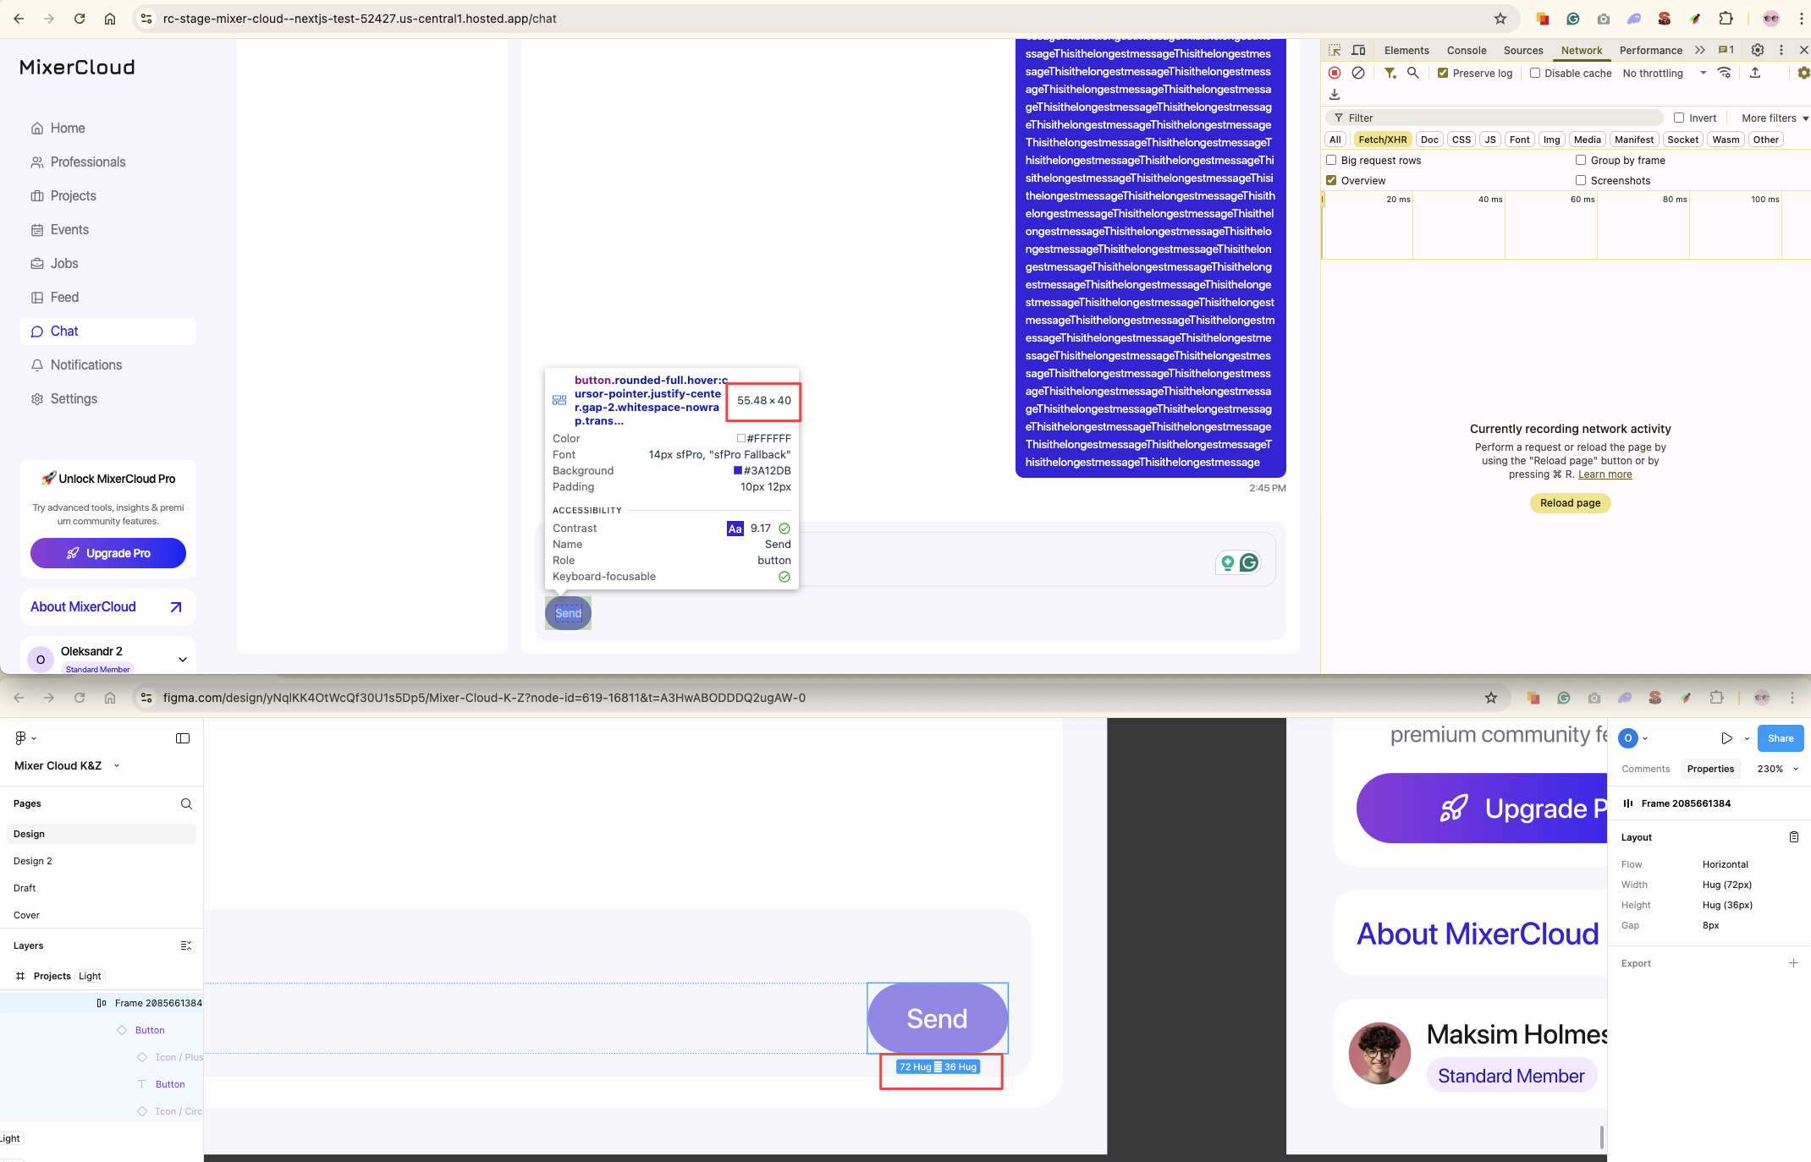Click Figma search pages magnifier icon
Image resolution: width=1811 pixels, height=1162 pixels.
click(186, 803)
